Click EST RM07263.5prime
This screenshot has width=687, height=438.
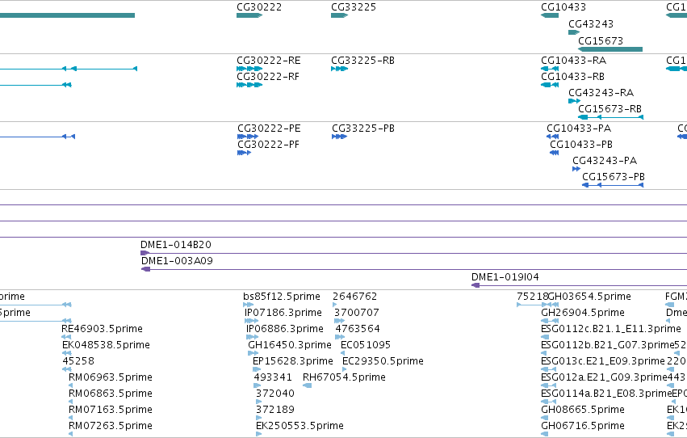tap(111, 426)
